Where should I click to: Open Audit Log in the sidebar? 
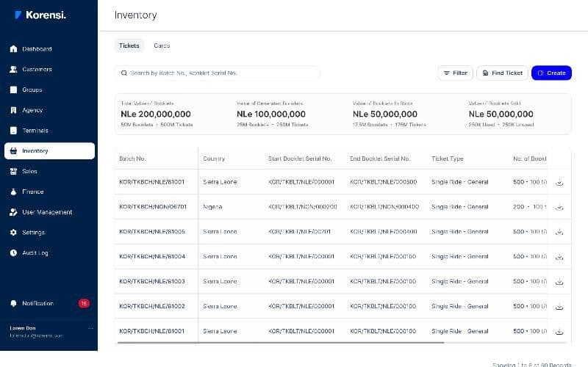click(49, 253)
